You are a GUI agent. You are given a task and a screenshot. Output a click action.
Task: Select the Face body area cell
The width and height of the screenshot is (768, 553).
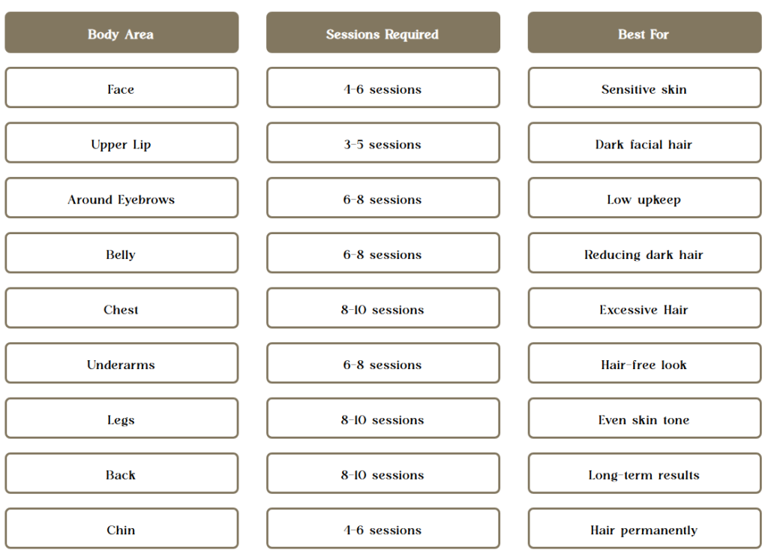pos(121,89)
